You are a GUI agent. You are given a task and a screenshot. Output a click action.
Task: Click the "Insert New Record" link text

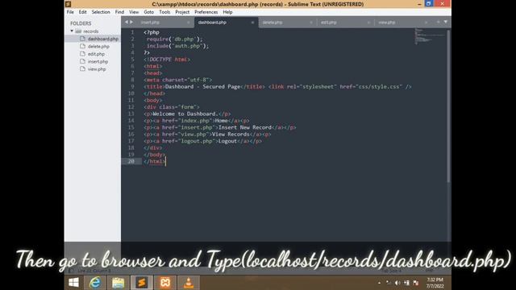tap(245, 127)
